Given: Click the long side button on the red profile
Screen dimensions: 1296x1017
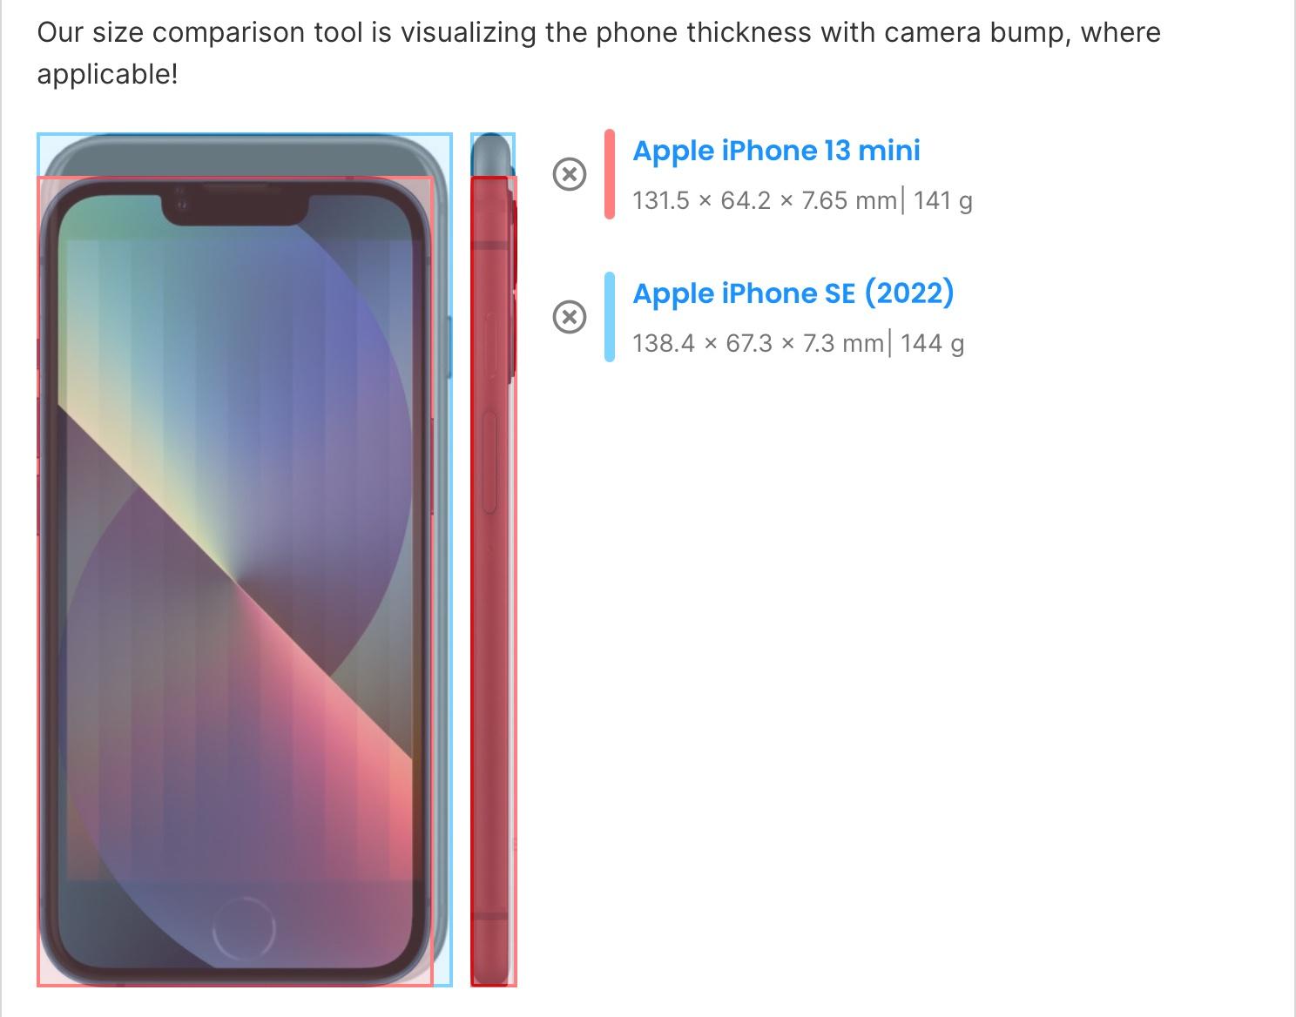Looking at the screenshot, I should pyautogui.click(x=489, y=463).
